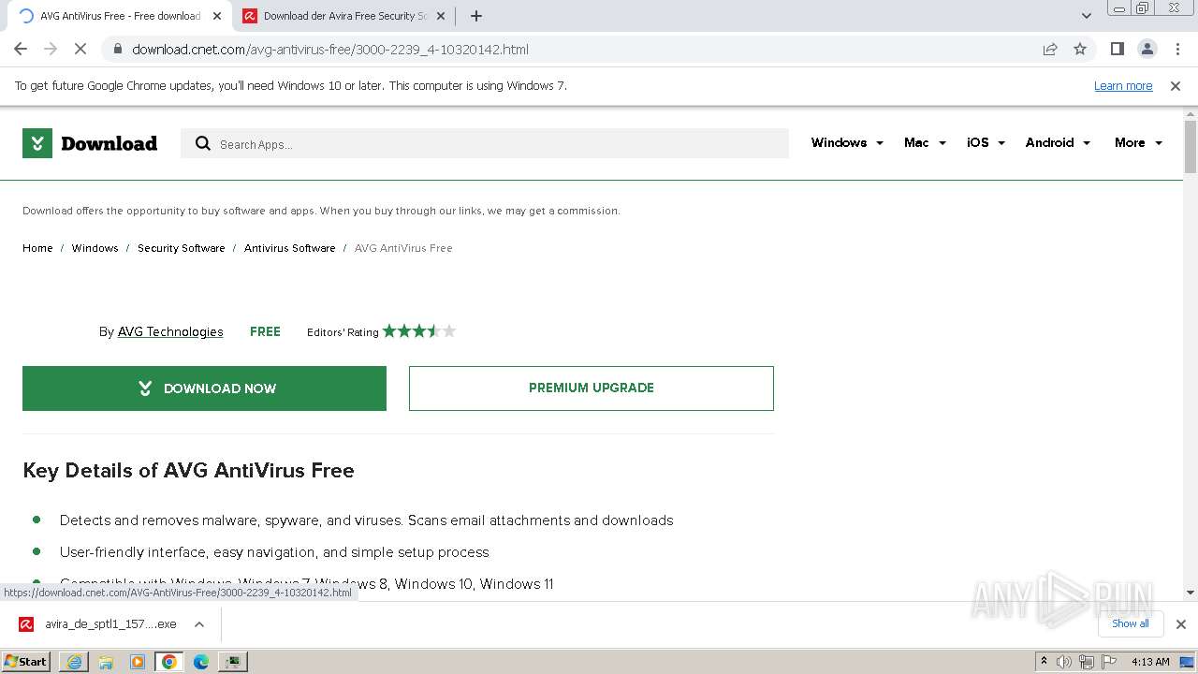Viewport: 1198px width, 674px height.
Task: Click the 4:13 AM system clock
Action: point(1150,662)
